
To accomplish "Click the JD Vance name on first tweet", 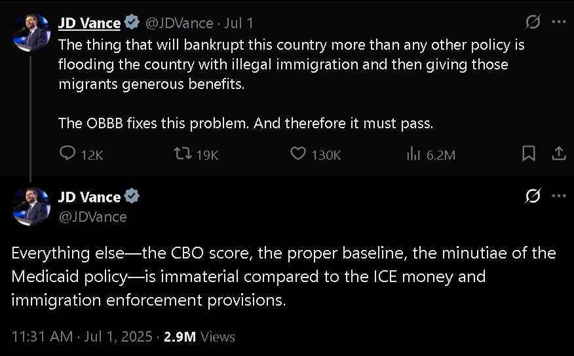I will 89,23.
